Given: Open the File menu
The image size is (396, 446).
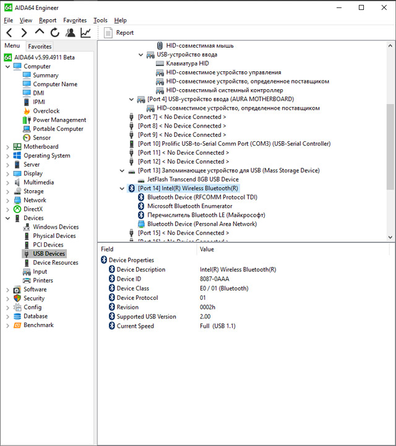Looking at the screenshot, I should 8,20.
